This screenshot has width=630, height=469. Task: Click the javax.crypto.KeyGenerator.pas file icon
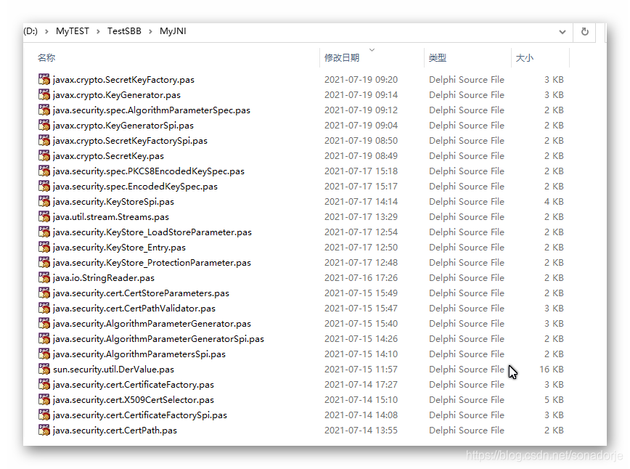coord(44,94)
